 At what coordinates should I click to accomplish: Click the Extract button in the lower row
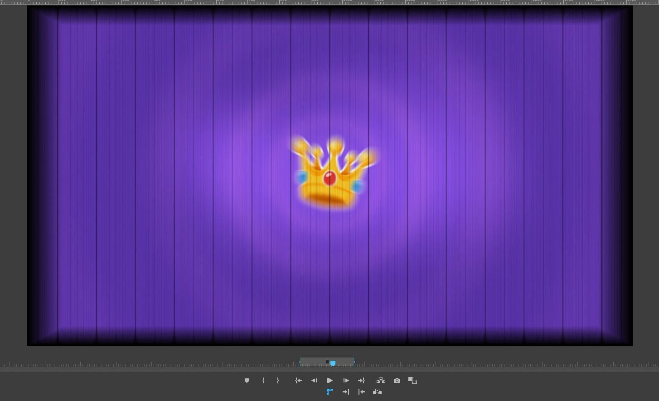coord(377,392)
